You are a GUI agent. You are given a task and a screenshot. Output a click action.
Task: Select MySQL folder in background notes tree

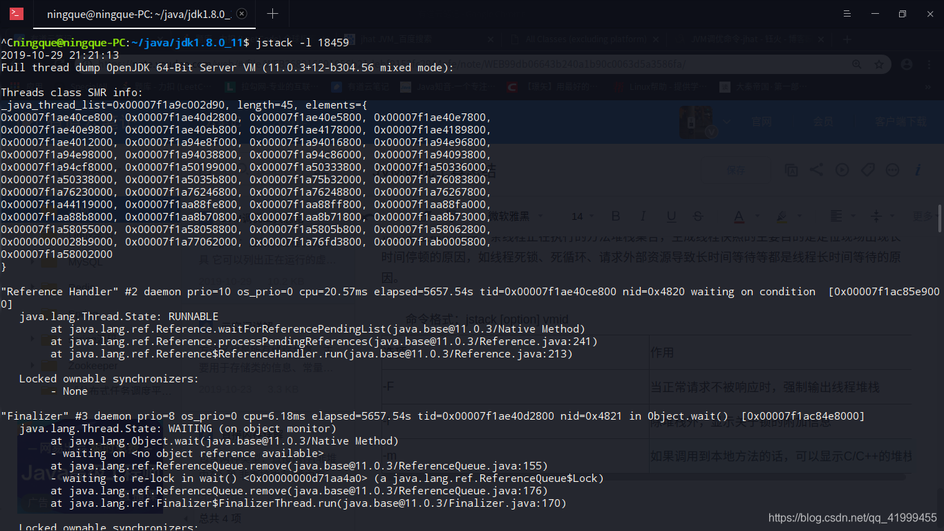coord(85,263)
